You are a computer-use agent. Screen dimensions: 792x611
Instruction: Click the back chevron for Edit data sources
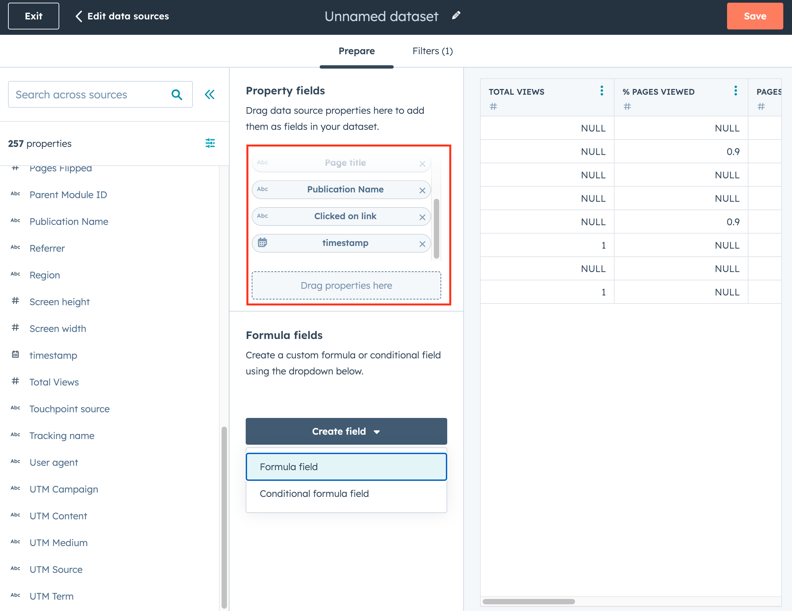click(79, 16)
